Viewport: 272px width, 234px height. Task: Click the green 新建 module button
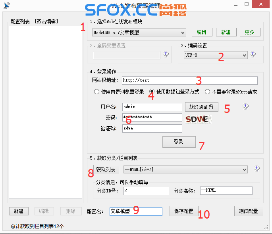pyautogui.click(x=226, y=32)
